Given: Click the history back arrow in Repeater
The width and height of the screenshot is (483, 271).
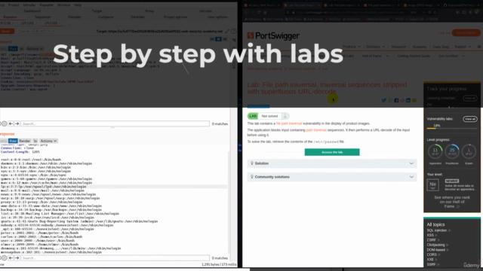Looking at the screenshot, I should pos(37,31).
